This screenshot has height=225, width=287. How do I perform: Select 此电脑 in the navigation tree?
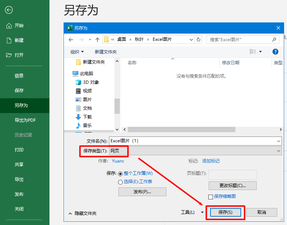83,74
